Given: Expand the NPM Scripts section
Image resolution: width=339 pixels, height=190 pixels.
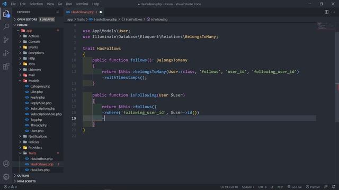Looking at the screenshot, I should click(38, 181).
